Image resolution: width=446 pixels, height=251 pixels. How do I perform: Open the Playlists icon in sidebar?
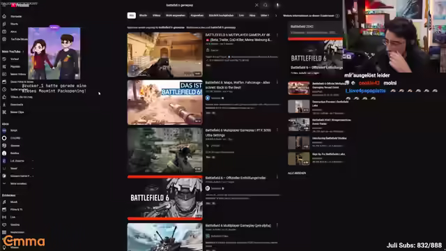tap(4, 67)
